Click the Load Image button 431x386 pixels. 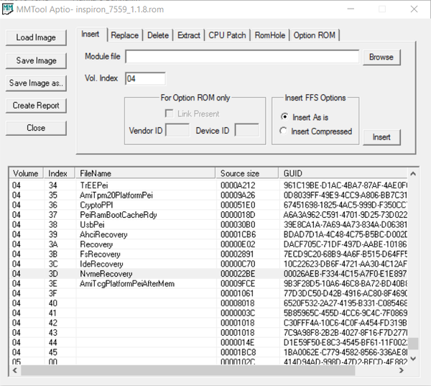36,37
